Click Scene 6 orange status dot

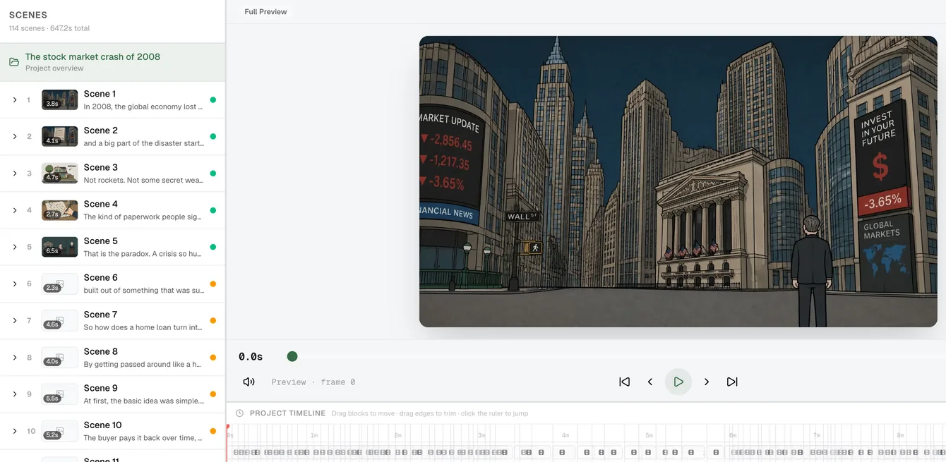(x=213, y=284)
